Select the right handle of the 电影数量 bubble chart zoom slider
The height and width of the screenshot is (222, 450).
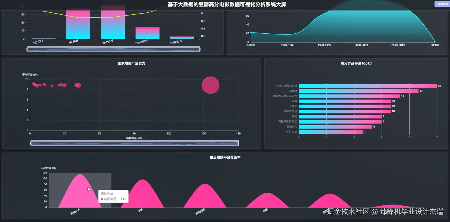(239, 143)
